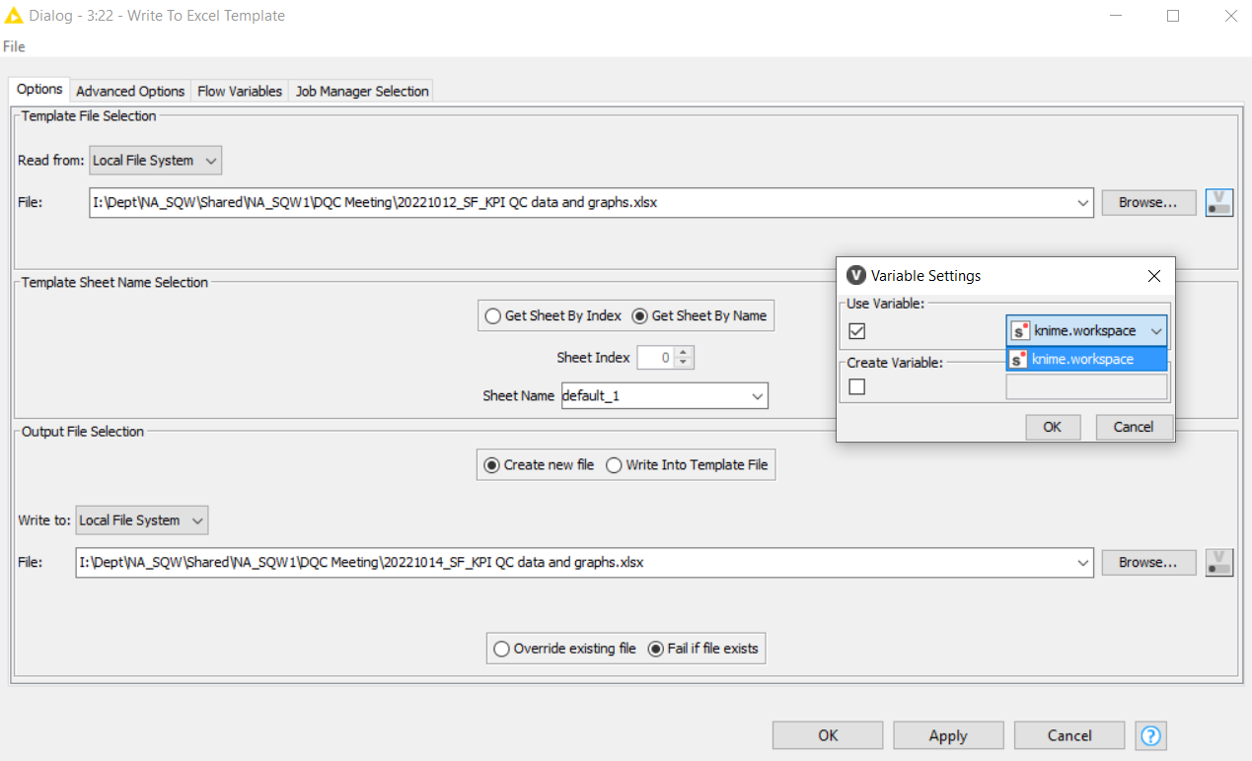The image size is (1252, 761).
Task: Switch to the Options tab
Action: point(39,89)
